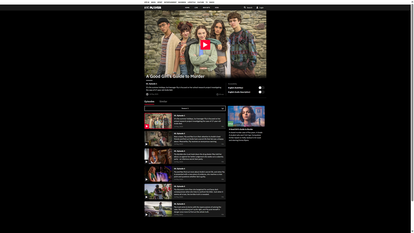
Task: Switch to the Episodes tab
Action: (149, 102)
